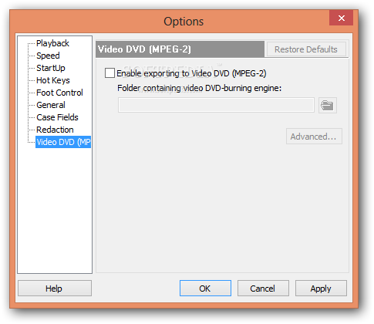Close the Options dialog with the X
Viewport: 374px width, 324px height.
(x=341, y=18)
